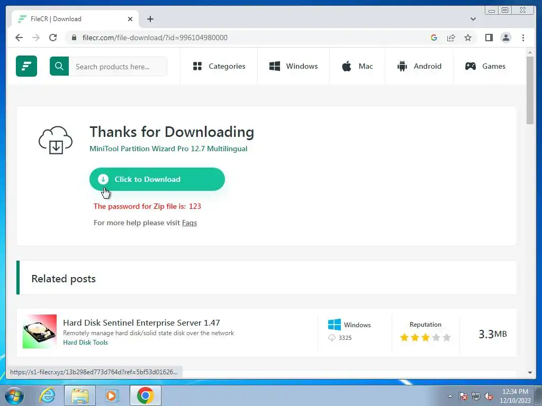Image resolution: width=542 pixels, height=406 pixels.
Task: Go back with the browser back arrow
Action: tap(19, 38)
